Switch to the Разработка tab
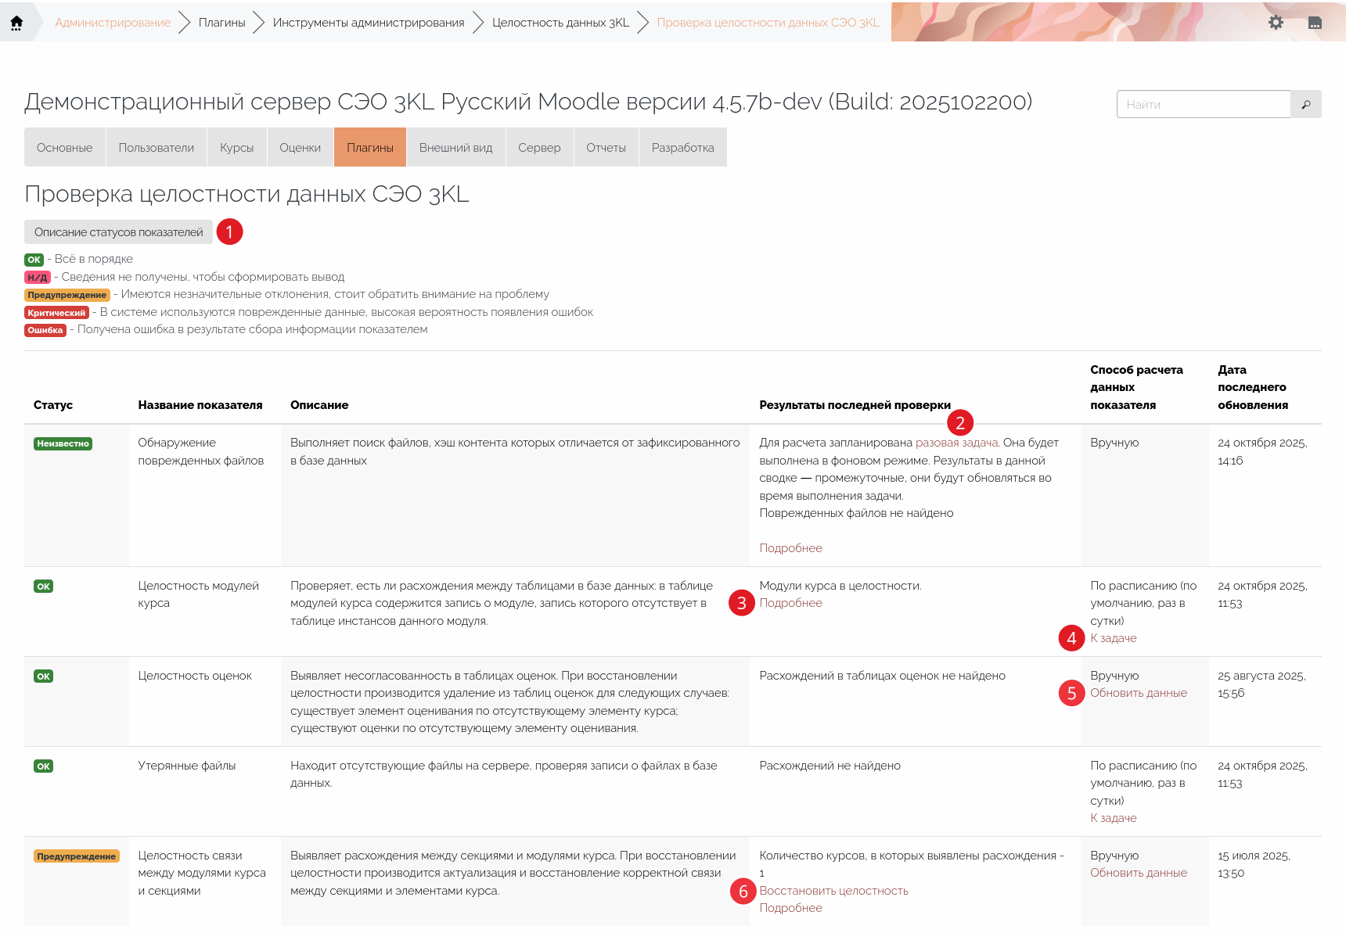 coord(682,148)
